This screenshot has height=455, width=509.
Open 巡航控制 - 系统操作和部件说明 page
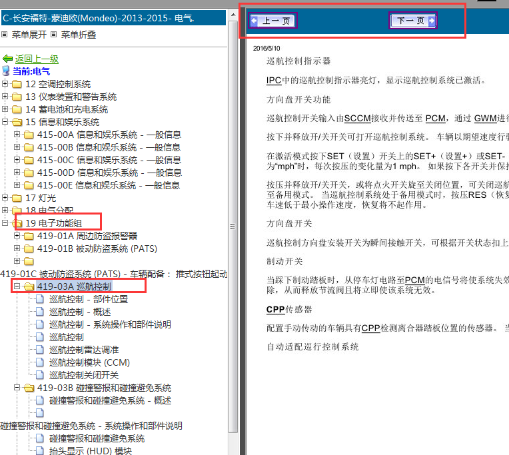pos(110,324)
